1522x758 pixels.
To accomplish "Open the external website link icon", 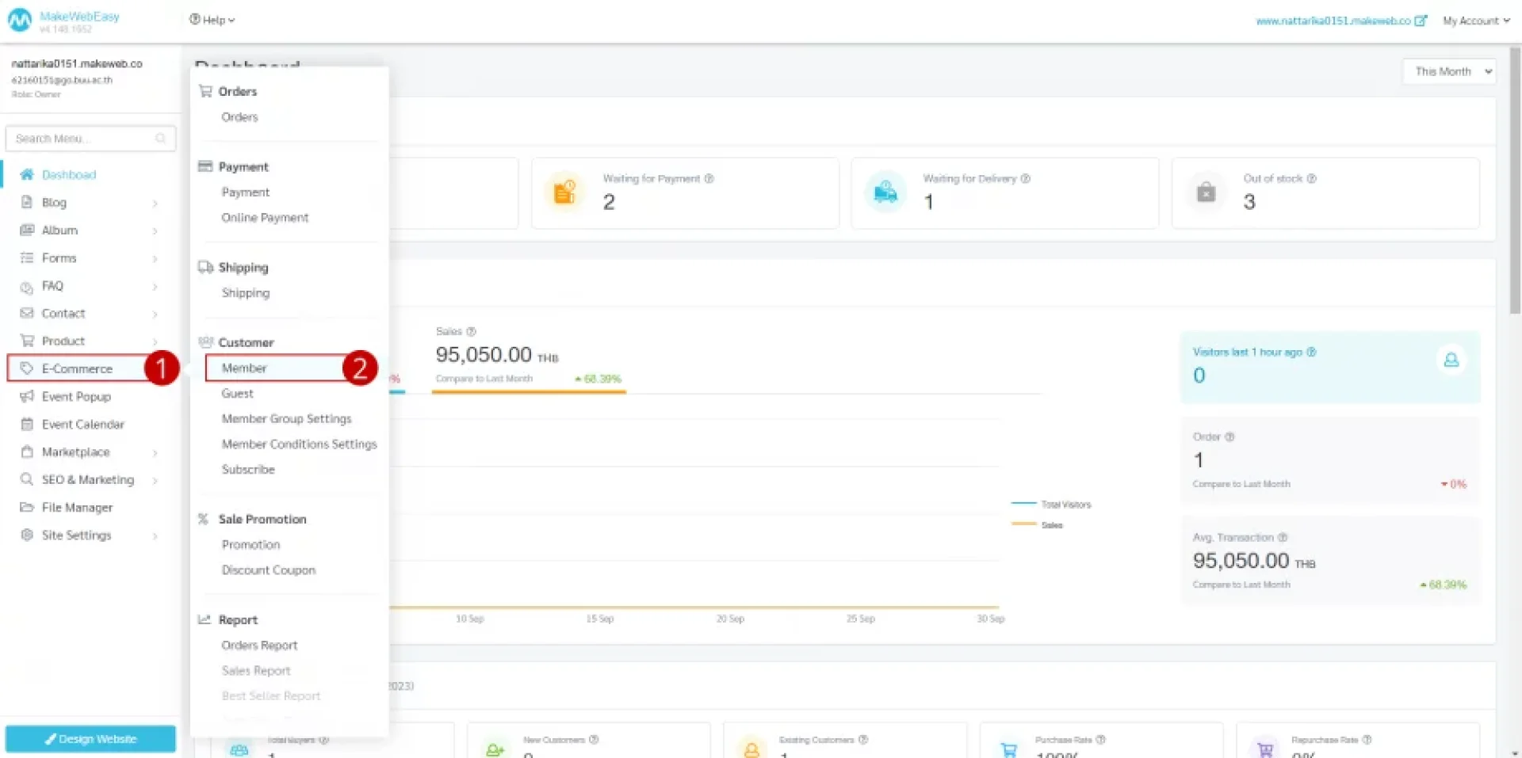I will pyautogui.click(x=1421, y=21).
